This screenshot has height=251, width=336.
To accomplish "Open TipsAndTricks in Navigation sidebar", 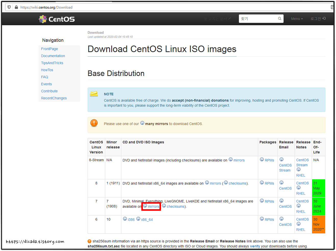I will (52, 63).
